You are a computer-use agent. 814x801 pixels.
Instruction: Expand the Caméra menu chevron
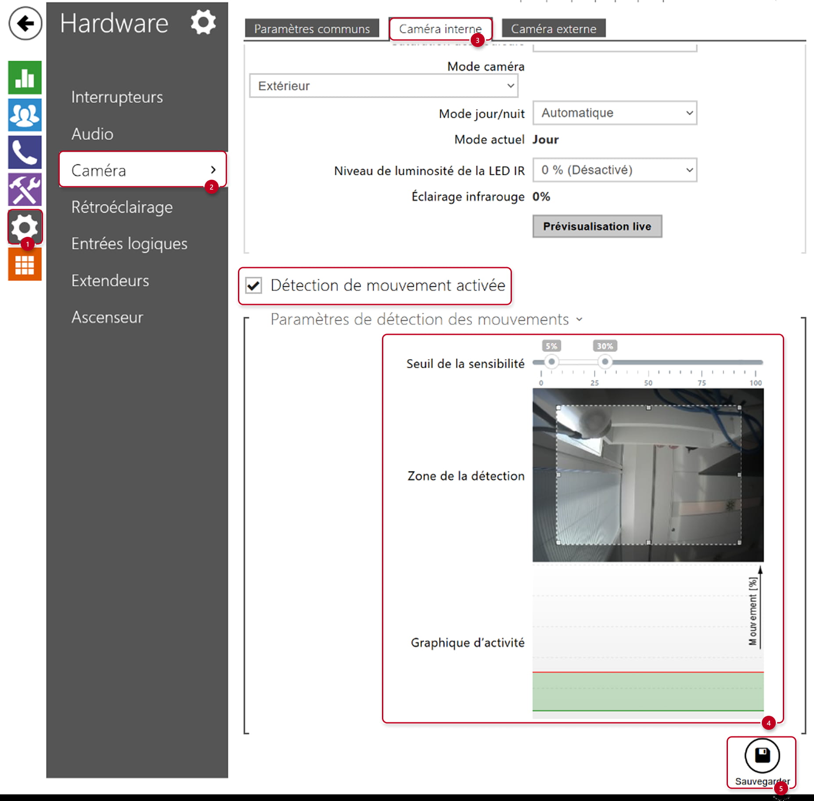point(213,170)
